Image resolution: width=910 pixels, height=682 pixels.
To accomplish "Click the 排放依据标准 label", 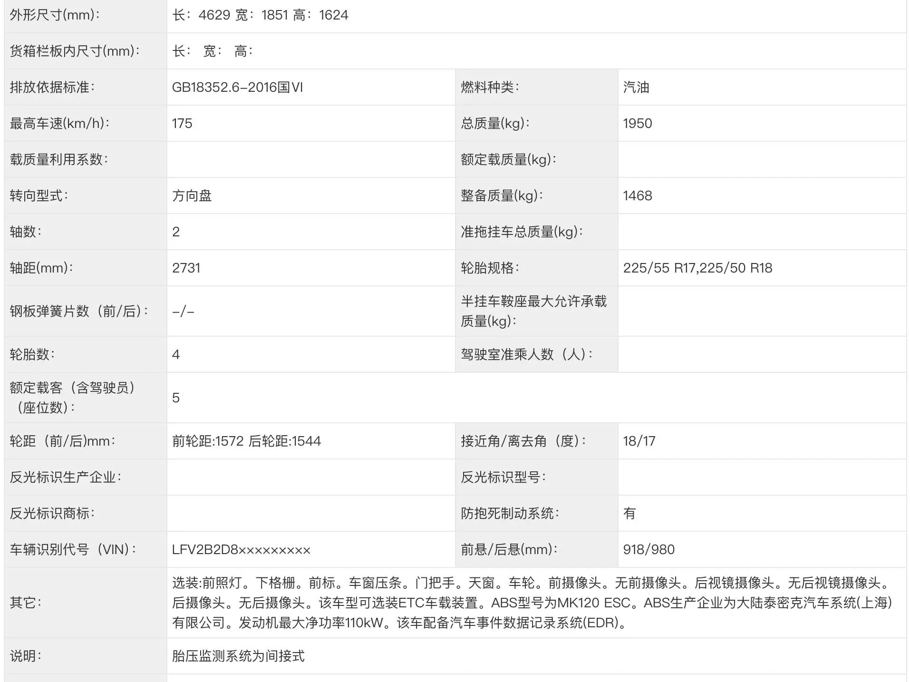I will coord(52,88).
